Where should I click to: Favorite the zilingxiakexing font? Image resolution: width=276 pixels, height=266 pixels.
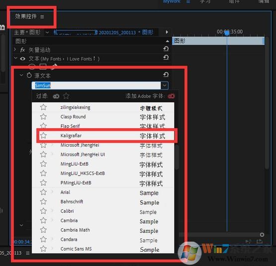point(43,107)
